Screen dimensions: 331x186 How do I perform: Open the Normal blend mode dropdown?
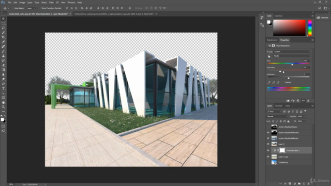click(277, 116)
